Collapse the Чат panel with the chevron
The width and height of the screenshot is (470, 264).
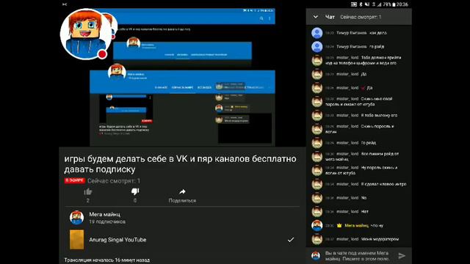(315, 17)
